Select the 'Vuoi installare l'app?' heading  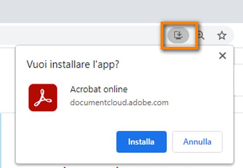73,64
